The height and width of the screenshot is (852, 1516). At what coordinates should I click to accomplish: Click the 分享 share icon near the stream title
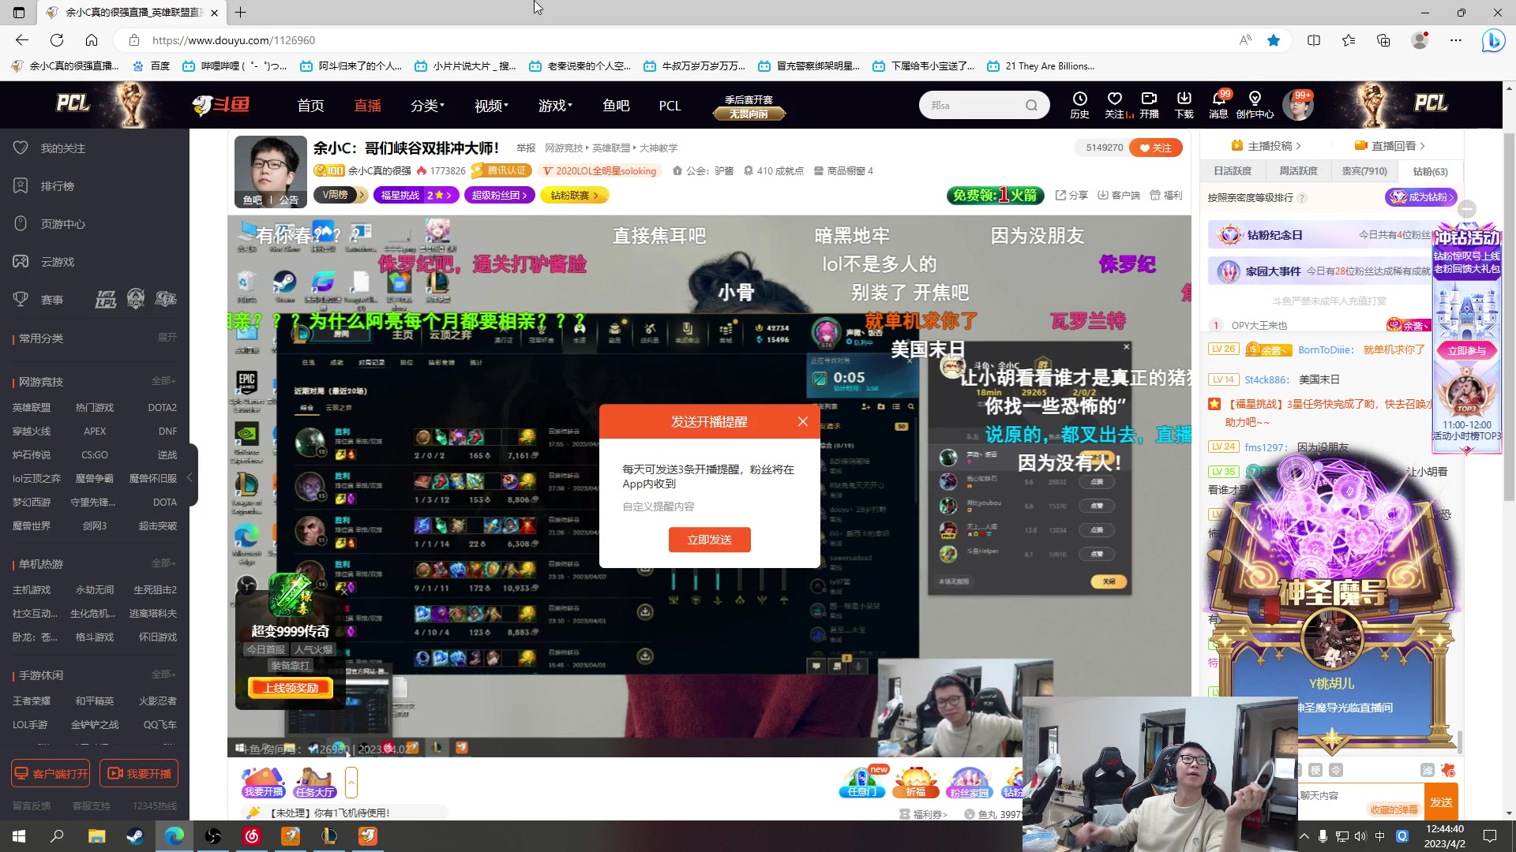click(x=1071, y=195)
